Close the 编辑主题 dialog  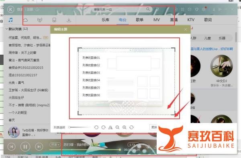[x=186, y=29]
